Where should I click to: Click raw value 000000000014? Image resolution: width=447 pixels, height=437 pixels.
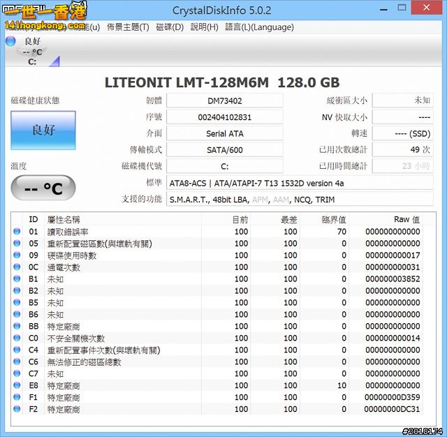[x=393, y=338]
